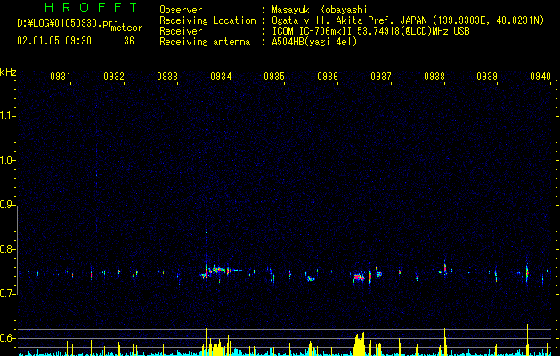
Task: Select location text Ogata-vill. Akita-Pref. JAPAN
Action: click(x=349, y=20)
